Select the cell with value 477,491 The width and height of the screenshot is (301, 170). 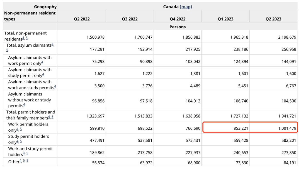[82, 139]
